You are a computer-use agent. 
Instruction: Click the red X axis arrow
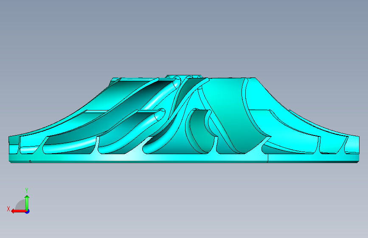coord(19,211)
